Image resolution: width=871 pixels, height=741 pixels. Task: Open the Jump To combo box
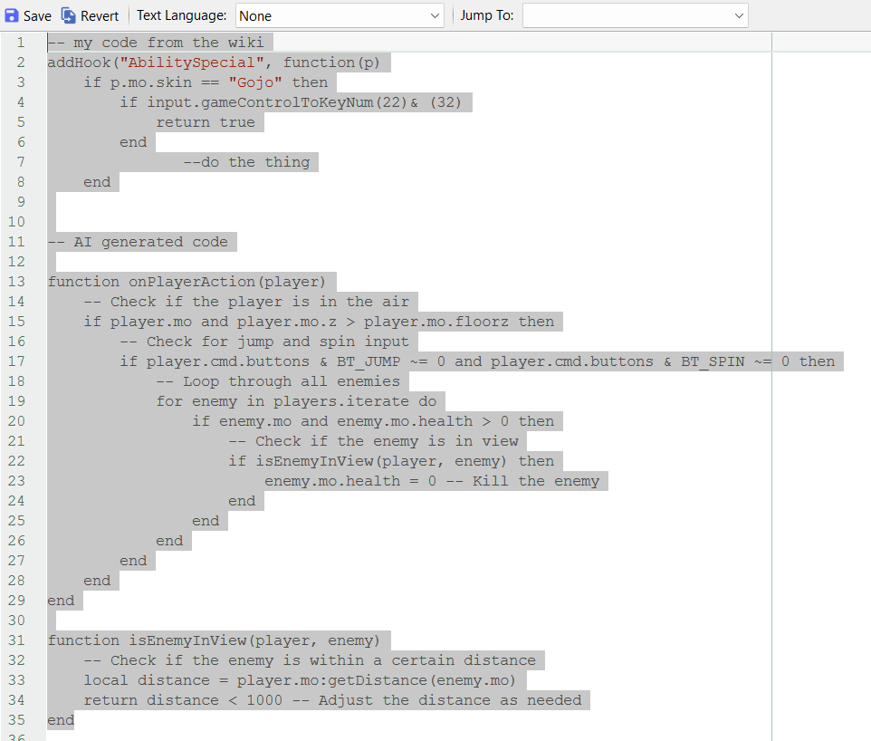[635, 16]
